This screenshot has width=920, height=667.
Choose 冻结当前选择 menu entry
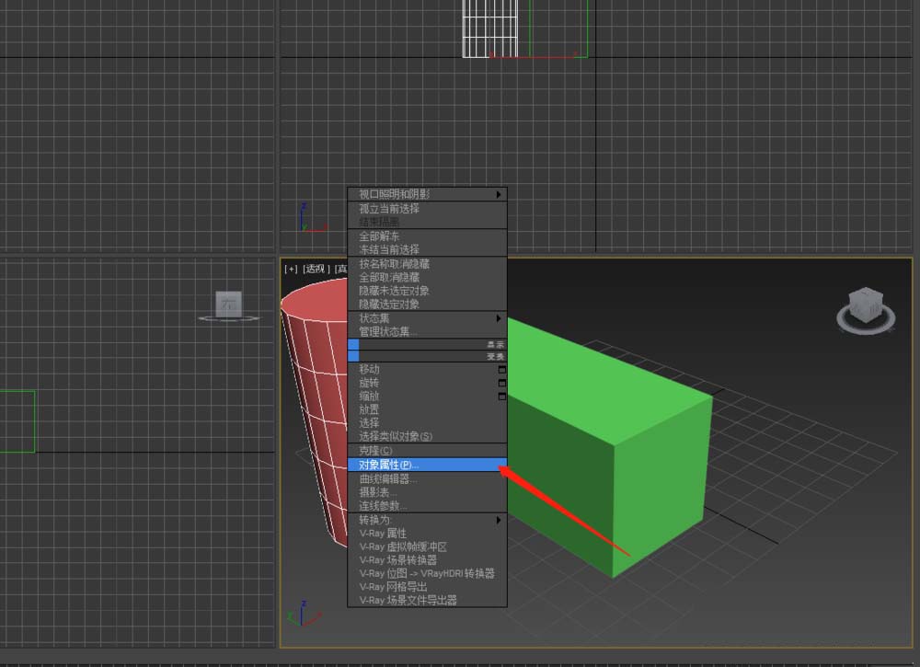[427, 249]
